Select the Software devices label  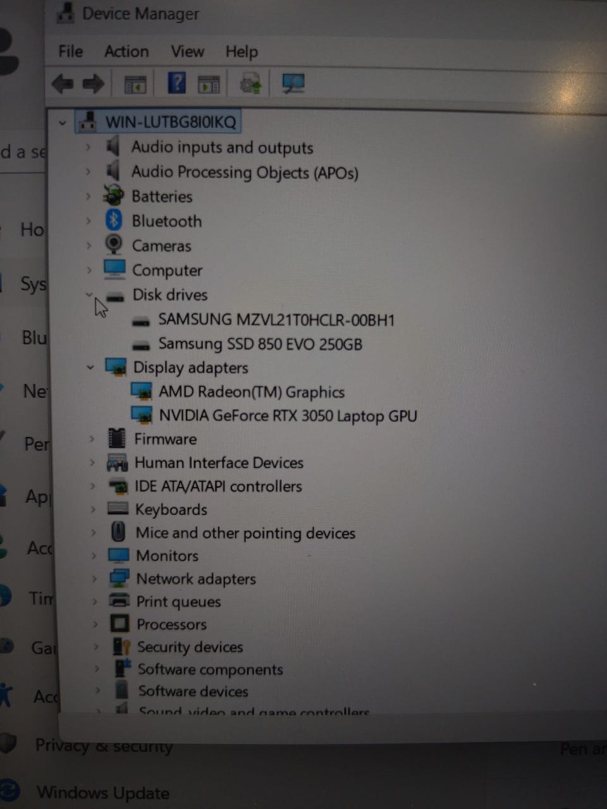point(193,691)
